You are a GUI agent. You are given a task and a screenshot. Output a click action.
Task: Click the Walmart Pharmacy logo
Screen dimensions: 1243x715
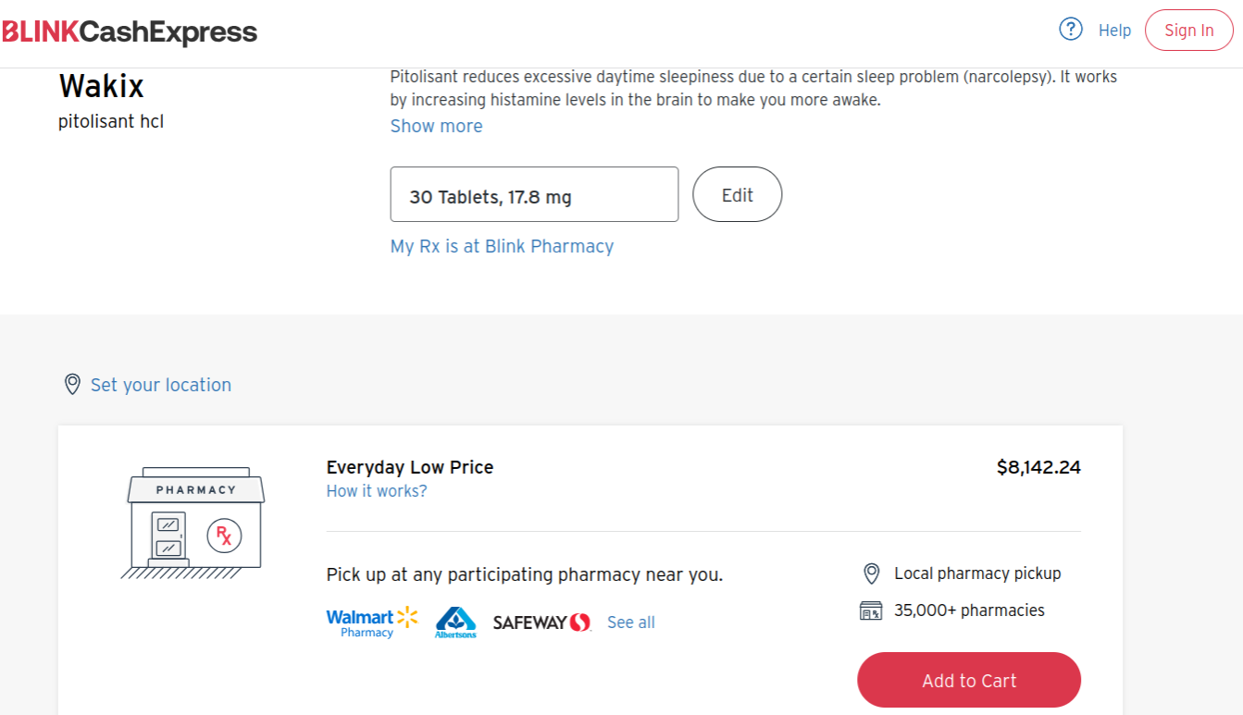coord(372,623)
